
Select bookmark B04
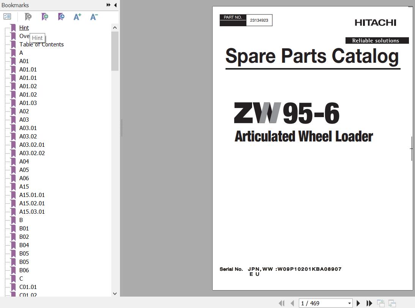(24, 245)
